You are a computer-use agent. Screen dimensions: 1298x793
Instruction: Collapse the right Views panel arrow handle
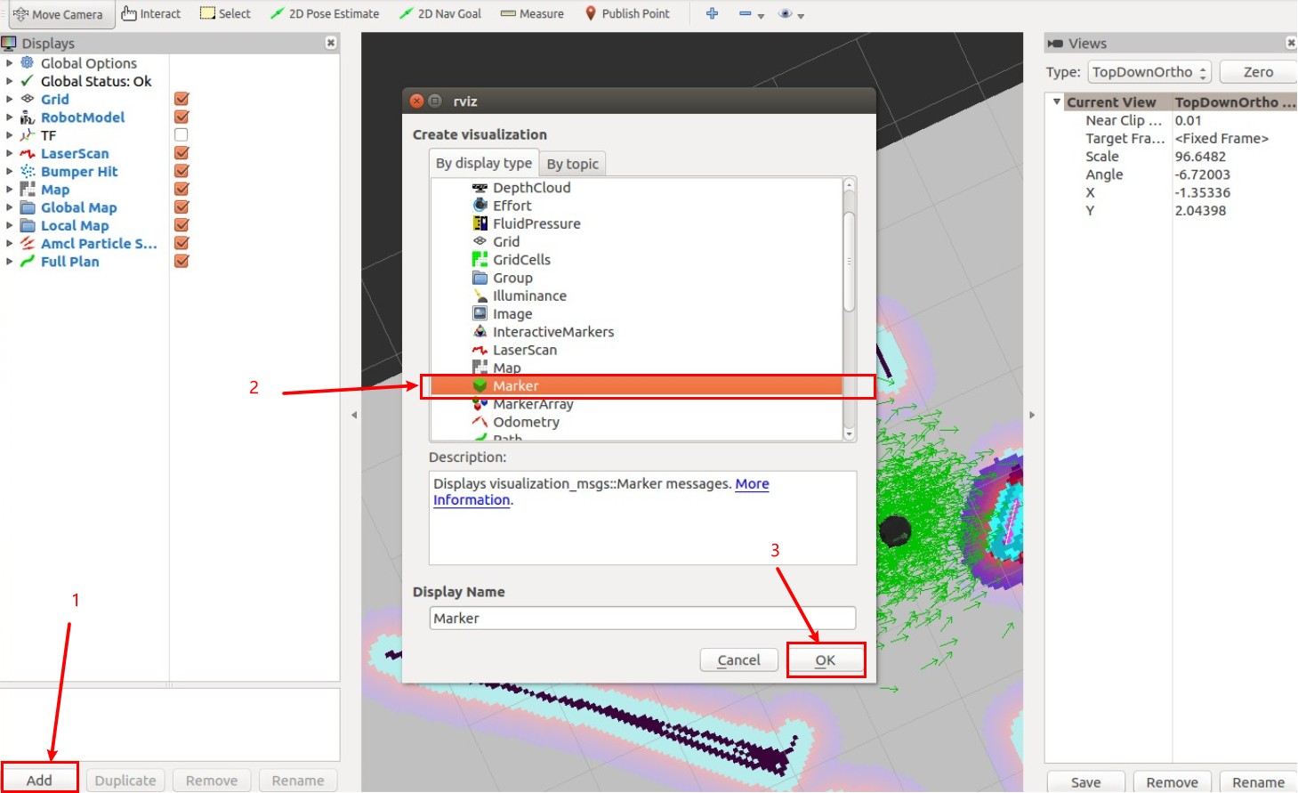tap(1032, 415)
